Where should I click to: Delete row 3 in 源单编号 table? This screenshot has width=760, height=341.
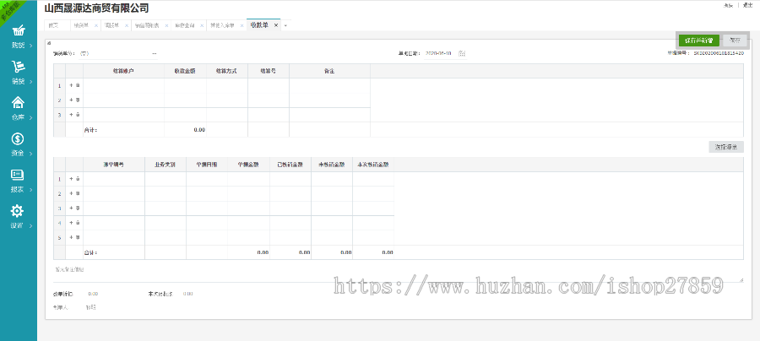pos(78,208)
